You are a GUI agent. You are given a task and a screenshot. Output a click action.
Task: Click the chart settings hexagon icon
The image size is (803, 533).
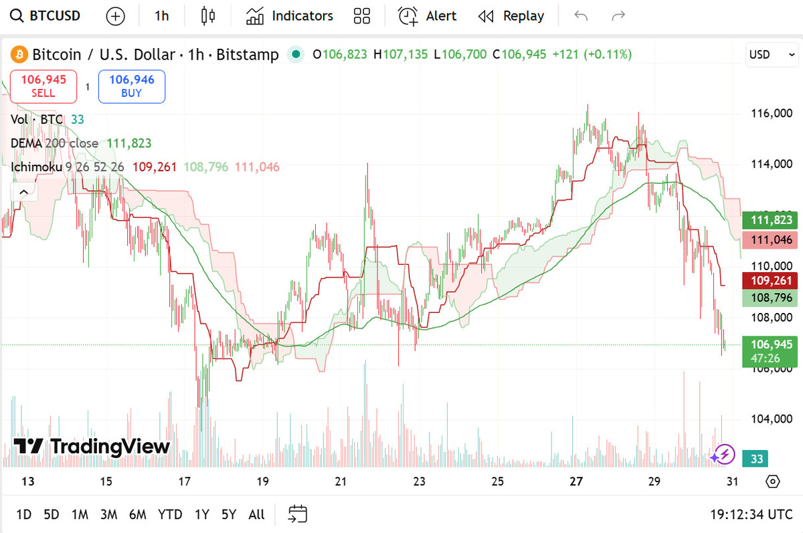[x=773, y=482]
